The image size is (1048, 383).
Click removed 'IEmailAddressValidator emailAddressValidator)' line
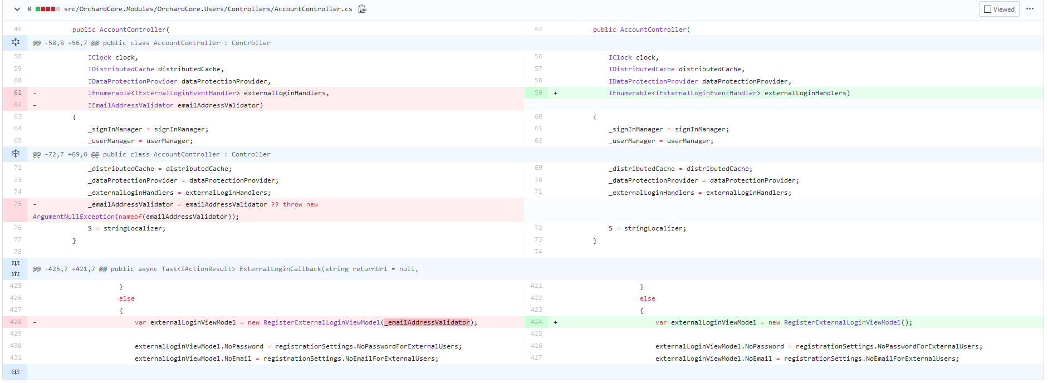175,105
